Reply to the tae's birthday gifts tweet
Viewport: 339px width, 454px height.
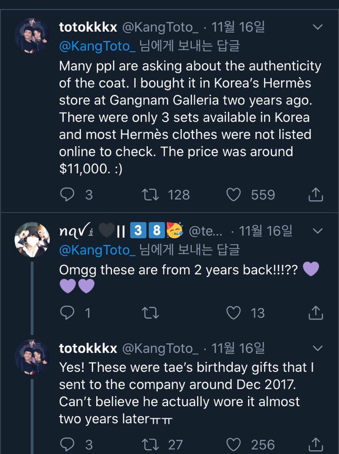tap(68, 444)
